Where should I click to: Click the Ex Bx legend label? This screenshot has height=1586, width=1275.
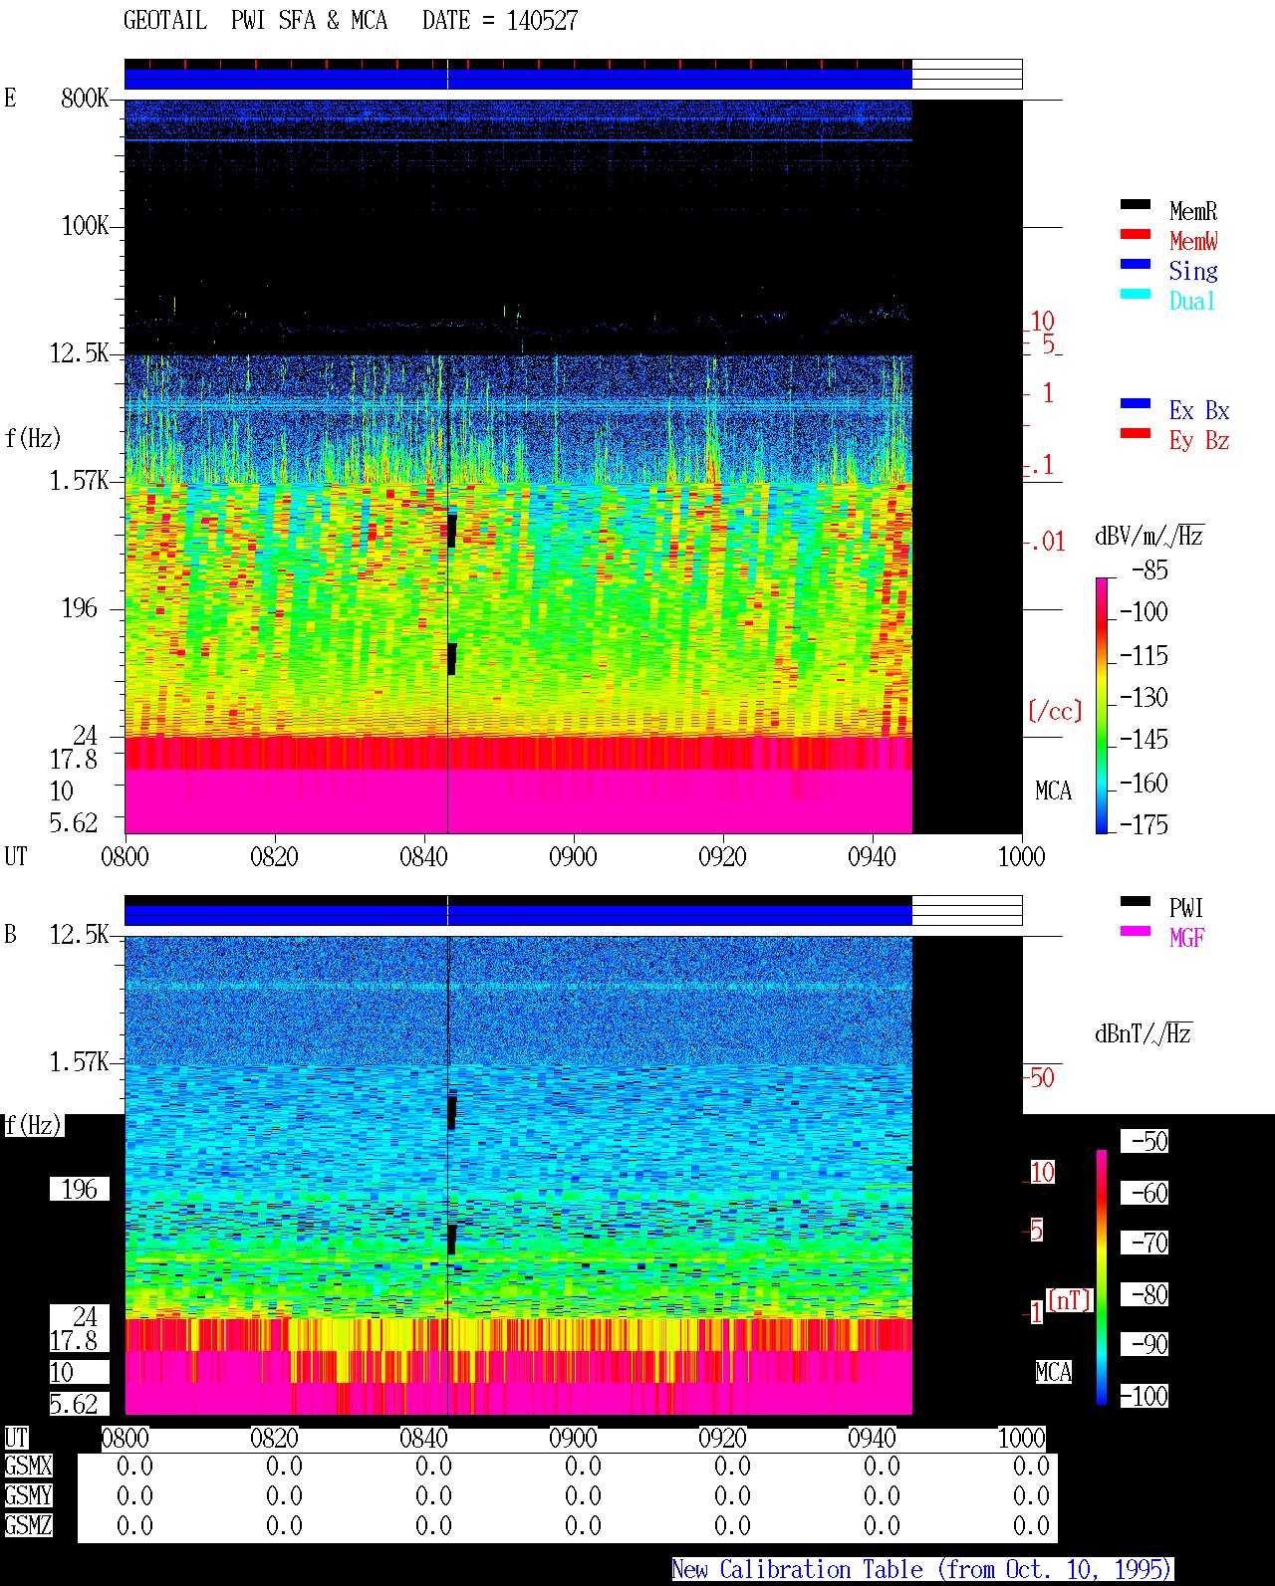coord(1199,410)
